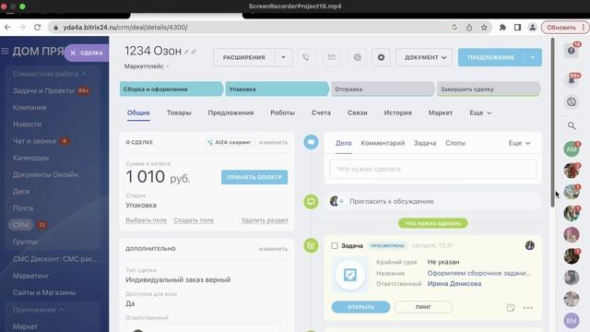The image size is (590, 332).
Task: Click Пригласить к обсуждению
Action: point(391,201)
